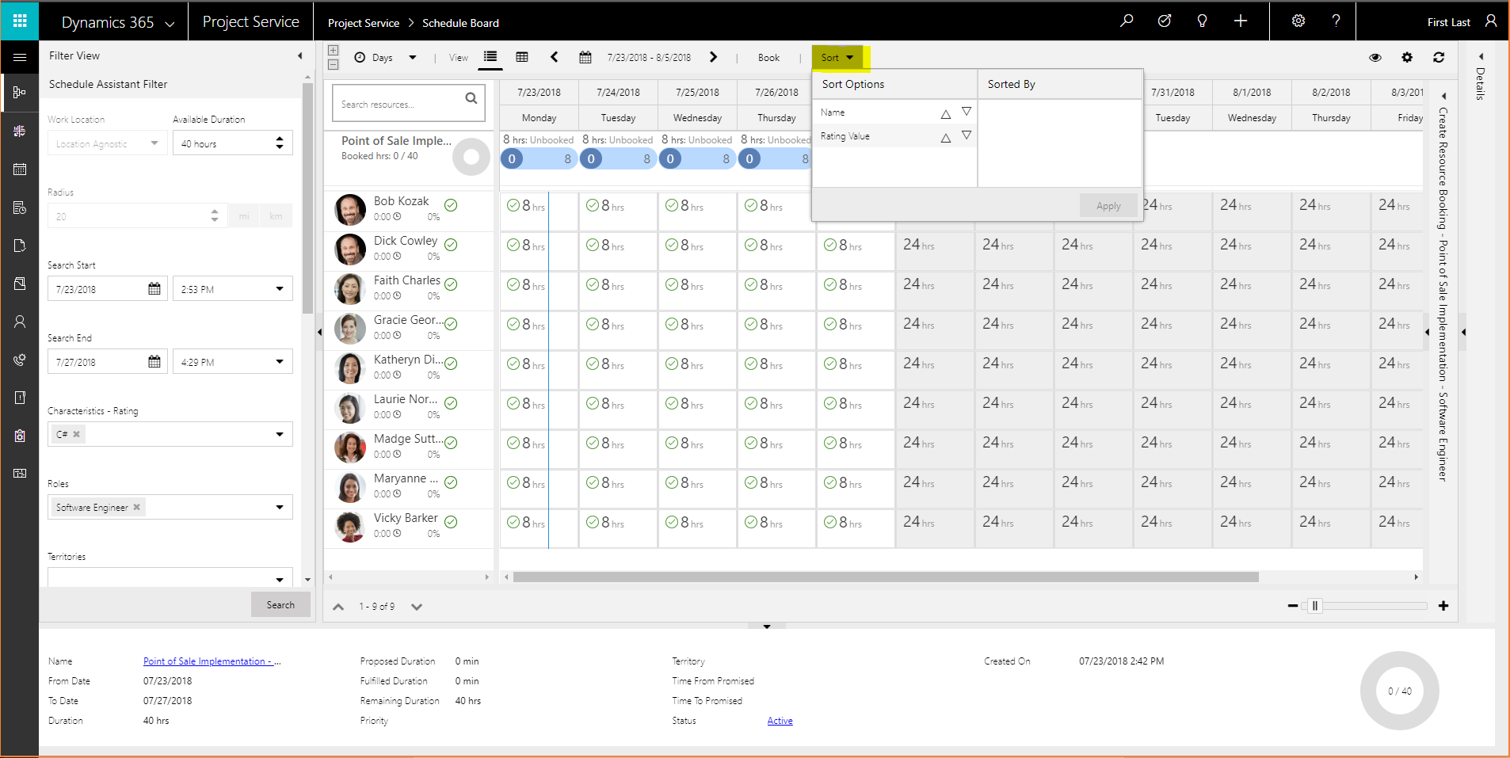
Task: Switch to the grid table view icon
Action: 522,57
